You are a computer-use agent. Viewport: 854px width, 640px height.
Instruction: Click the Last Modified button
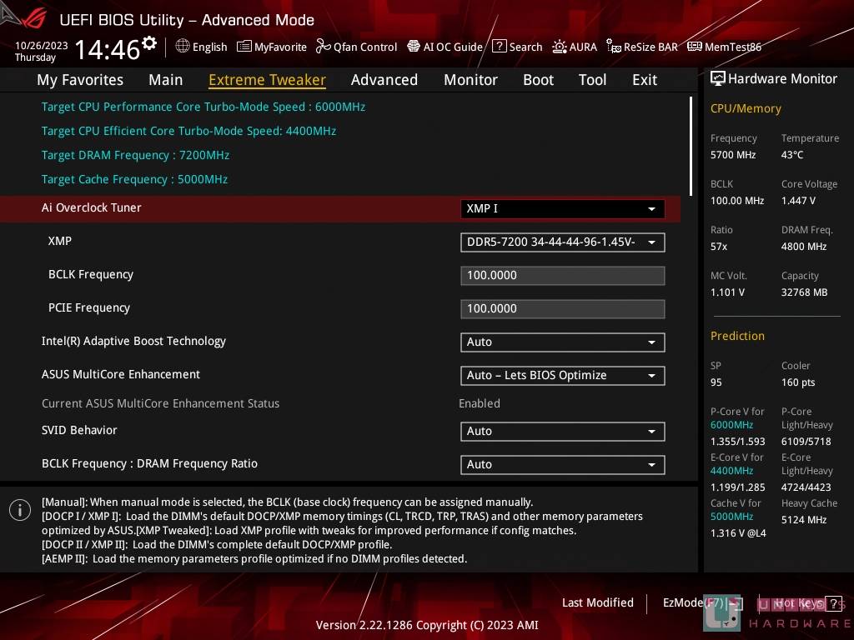click(597, 602)
